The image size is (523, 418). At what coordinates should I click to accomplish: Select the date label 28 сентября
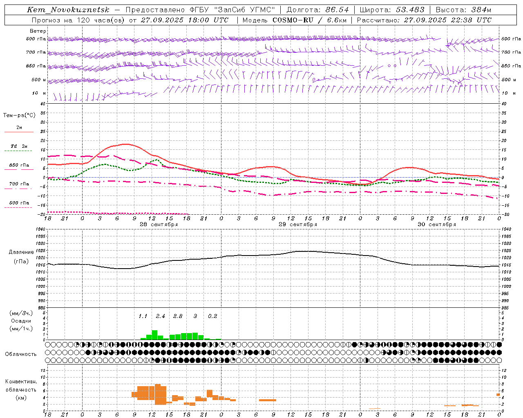pyautogui.click(x=159, y=225)
